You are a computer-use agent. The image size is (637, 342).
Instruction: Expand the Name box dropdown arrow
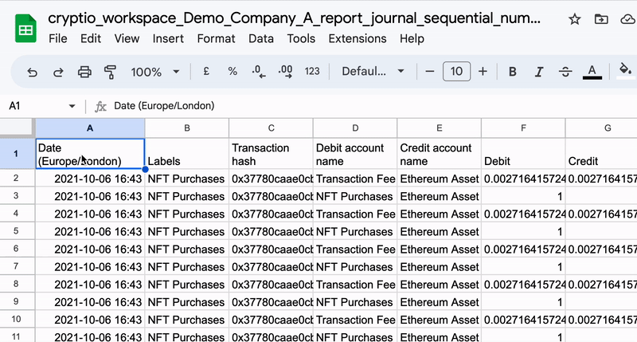tap(72, 106)
